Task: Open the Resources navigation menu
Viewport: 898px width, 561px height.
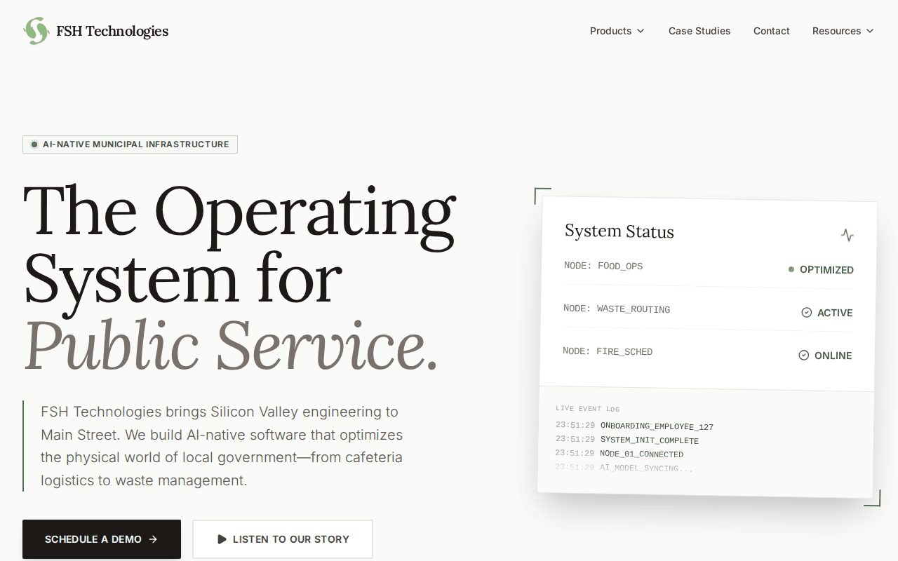Action: tap(836, 31)
